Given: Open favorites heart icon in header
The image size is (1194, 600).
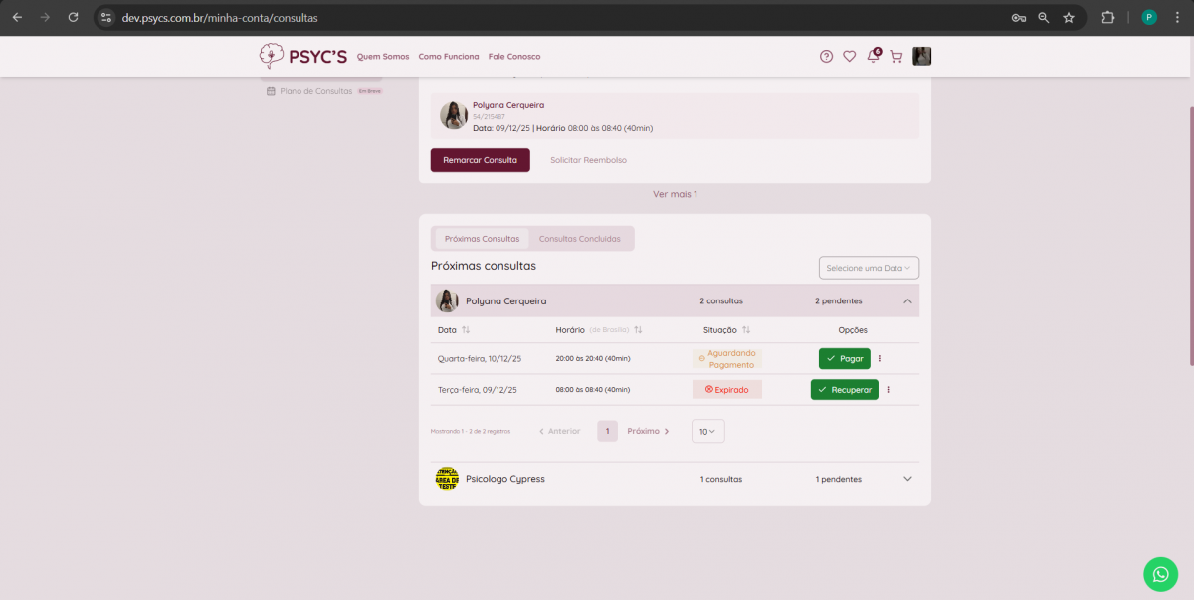Looking at the screenshot, I should 849,57.
